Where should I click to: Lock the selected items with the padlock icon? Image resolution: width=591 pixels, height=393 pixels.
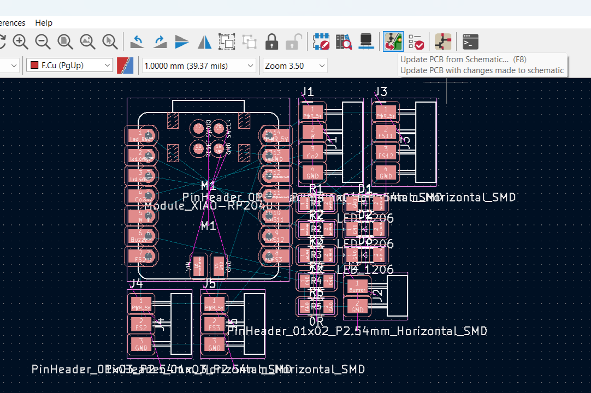272,41
